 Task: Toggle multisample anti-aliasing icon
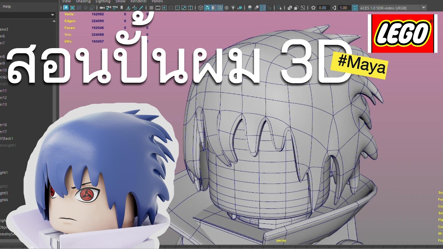(263, 8)
